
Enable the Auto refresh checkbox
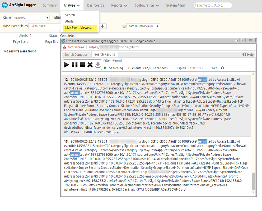[x=124, y=26]
